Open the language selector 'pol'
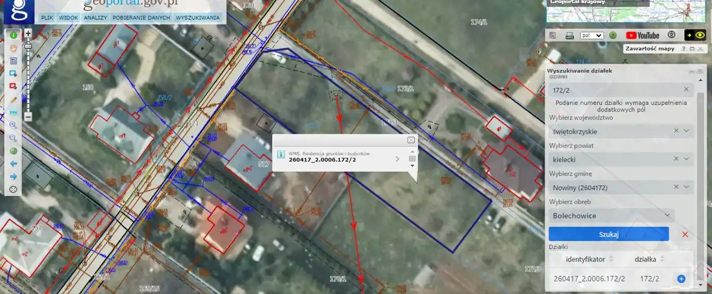 pos(591,35)
